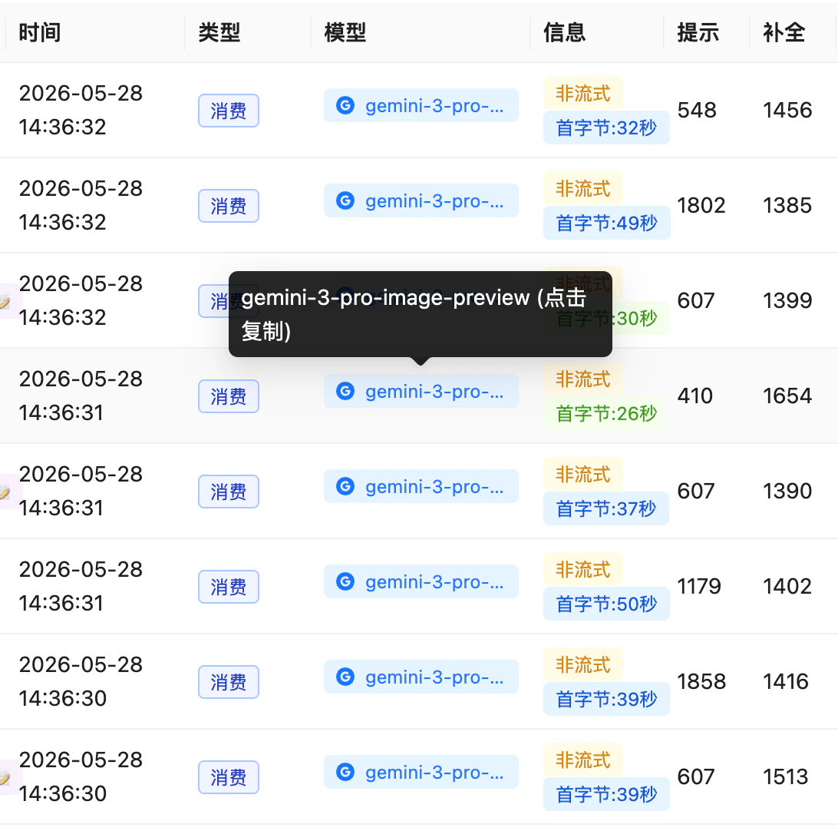Click 非流式 tag in the 1802-prompt row
This screenshot has height=831, width=838.
coord(583,188)
